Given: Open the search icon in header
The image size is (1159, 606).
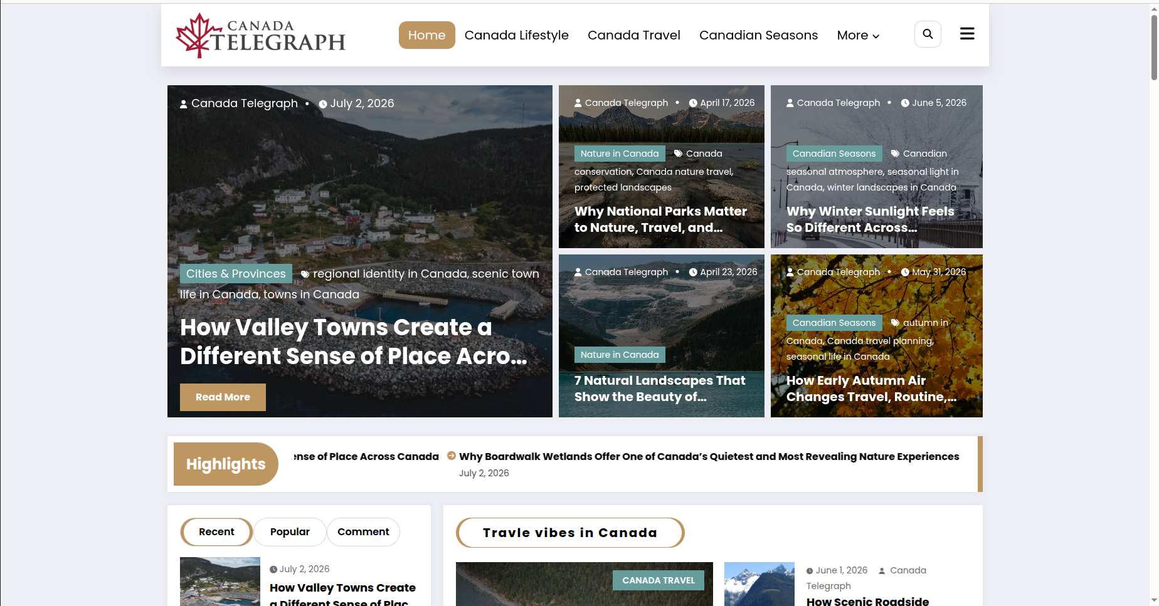Looking at the screenshot, I should (928, 34).
